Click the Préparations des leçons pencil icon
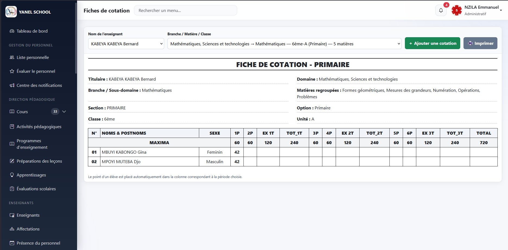This screenshot has height=250, width=508. coord(12,161)
